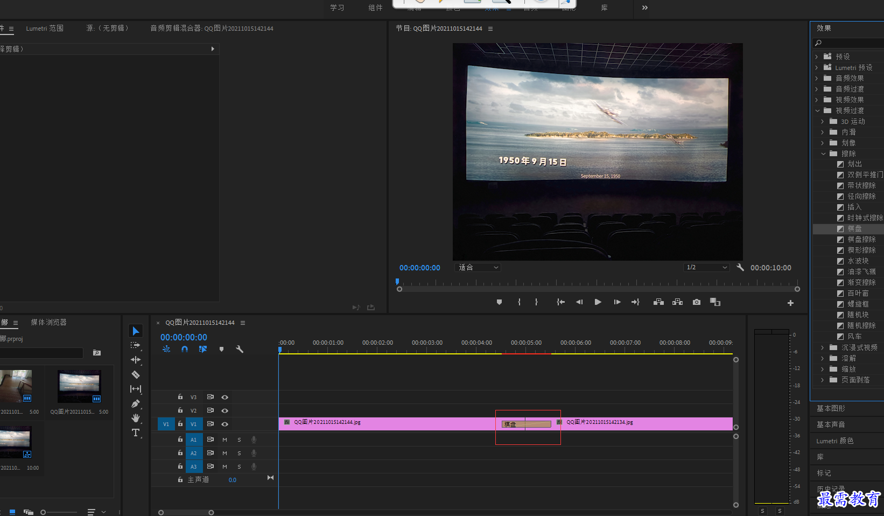Go to In point

[560, 302]
